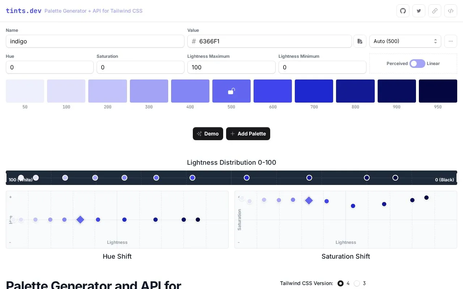The image size is (463, 289).
Task: Select the 300 color swatch
Action: click(149, 91)
